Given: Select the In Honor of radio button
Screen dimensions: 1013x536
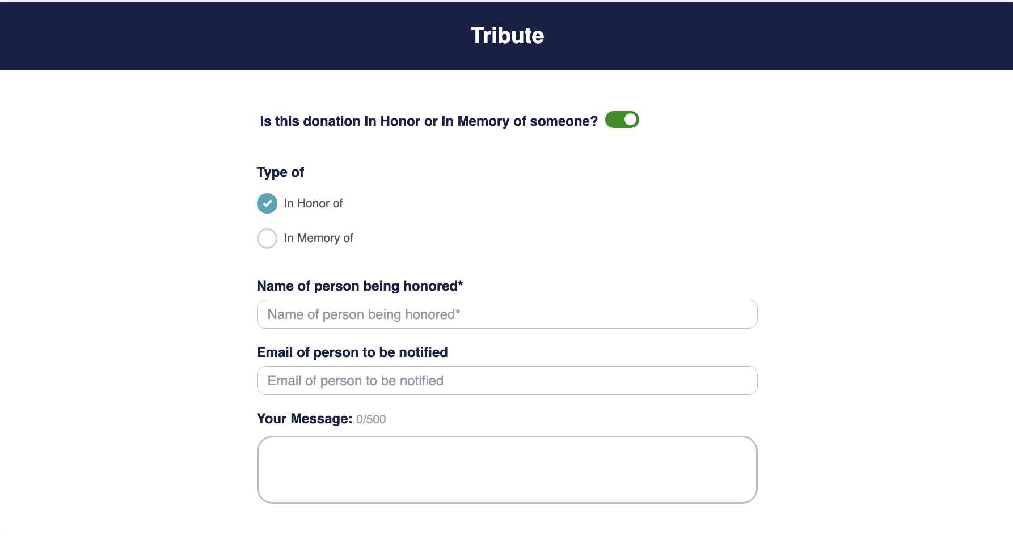Looking at the screenshot, I should 267,203.
